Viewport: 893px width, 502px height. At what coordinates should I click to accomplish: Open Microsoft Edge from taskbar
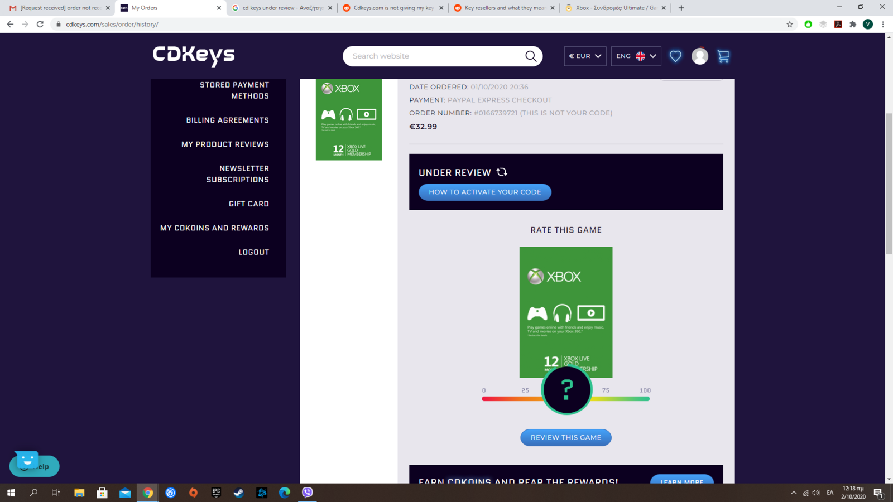pos(285,493)
